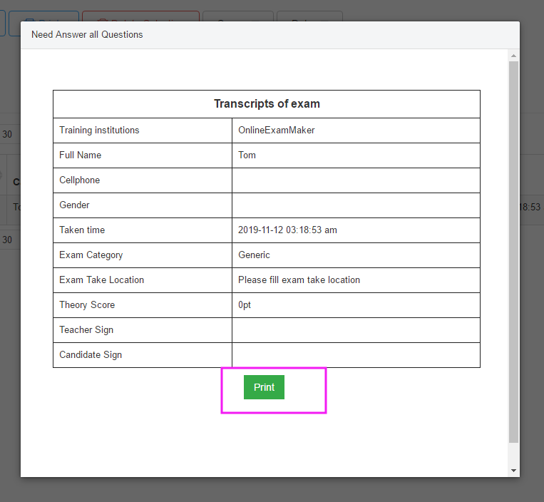
Task: Click the 'Exam Category' label
Action: click(91, 255)
